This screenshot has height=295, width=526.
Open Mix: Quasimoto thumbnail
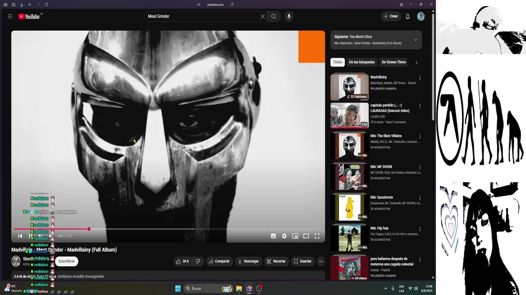pos(349,207)
